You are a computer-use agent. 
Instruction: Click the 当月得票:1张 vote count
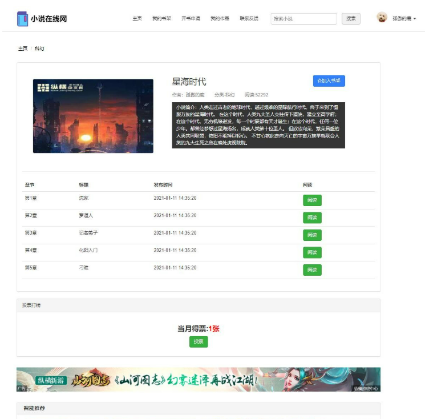[x=199, y=329]
